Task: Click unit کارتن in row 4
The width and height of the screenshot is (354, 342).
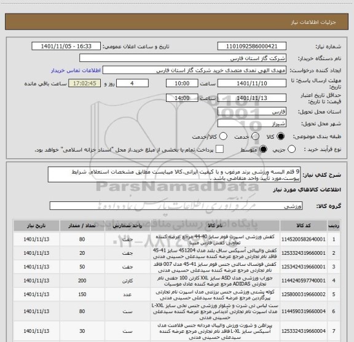Action: [x=127, y=281]
